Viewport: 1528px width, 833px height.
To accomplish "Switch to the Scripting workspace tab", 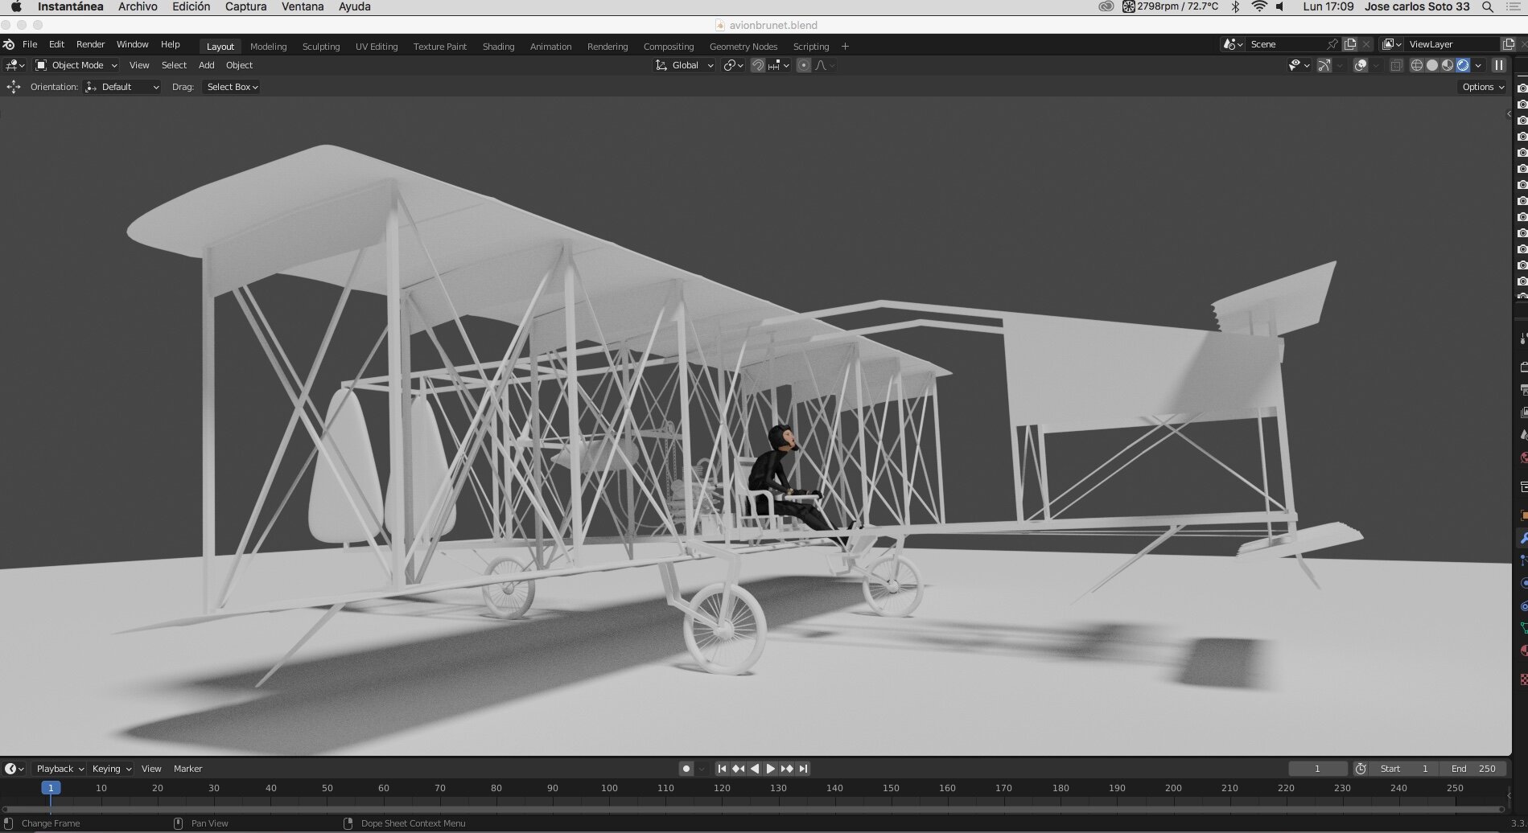I will 811,47.
